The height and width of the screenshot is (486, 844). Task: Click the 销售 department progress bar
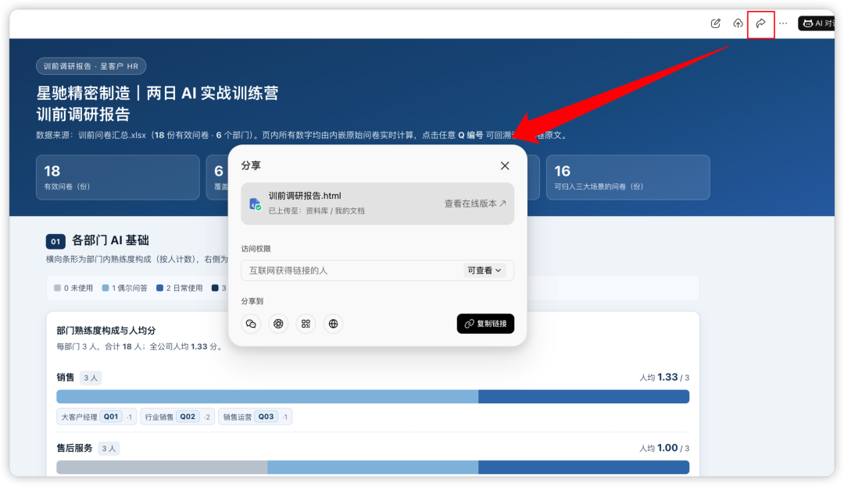(373, 397)
